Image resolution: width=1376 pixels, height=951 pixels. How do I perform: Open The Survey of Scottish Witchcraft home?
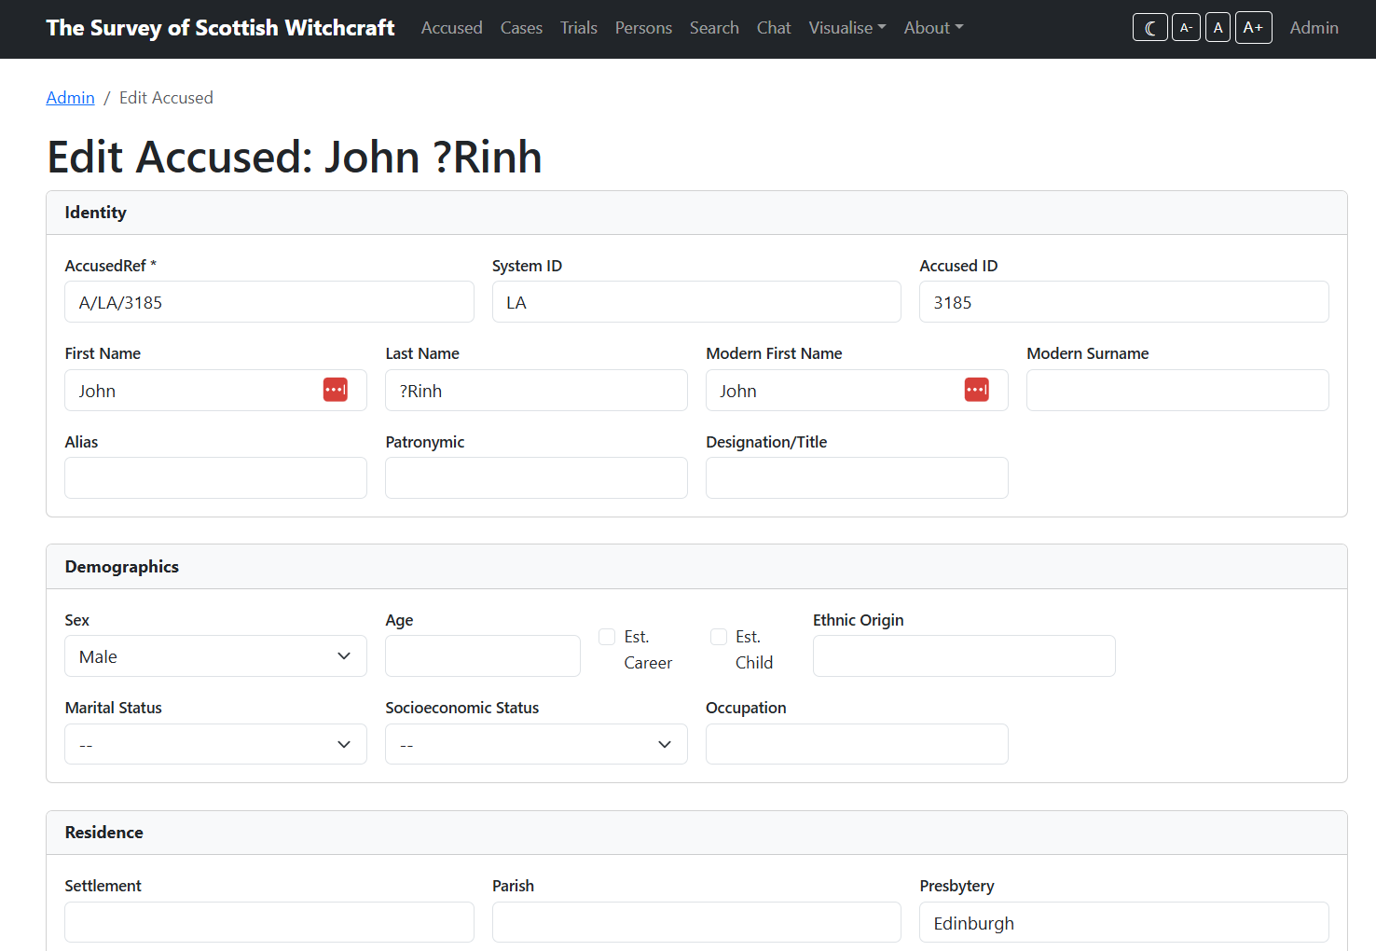coord(220,28)
